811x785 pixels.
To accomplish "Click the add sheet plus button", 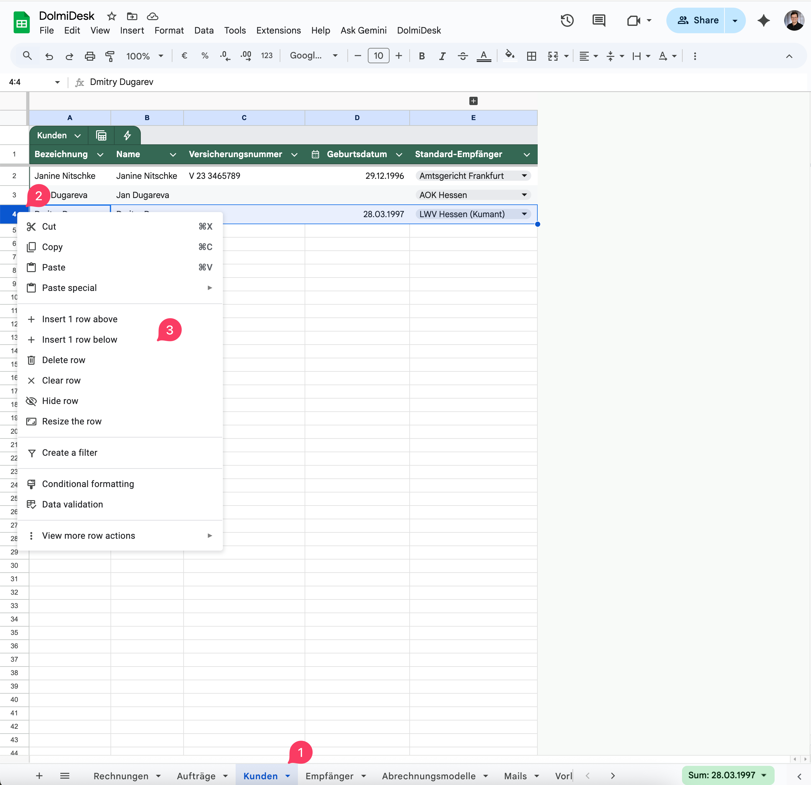I will coord(39,776).
